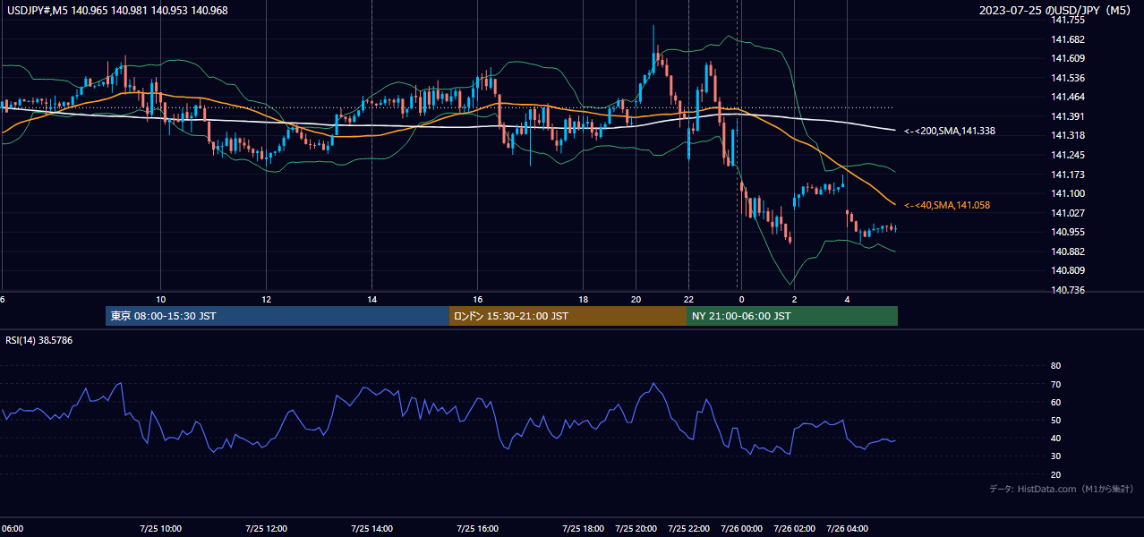Click price axis value 141.173
Viewport: 1144px width, 537px height.
coord(1069,175)
